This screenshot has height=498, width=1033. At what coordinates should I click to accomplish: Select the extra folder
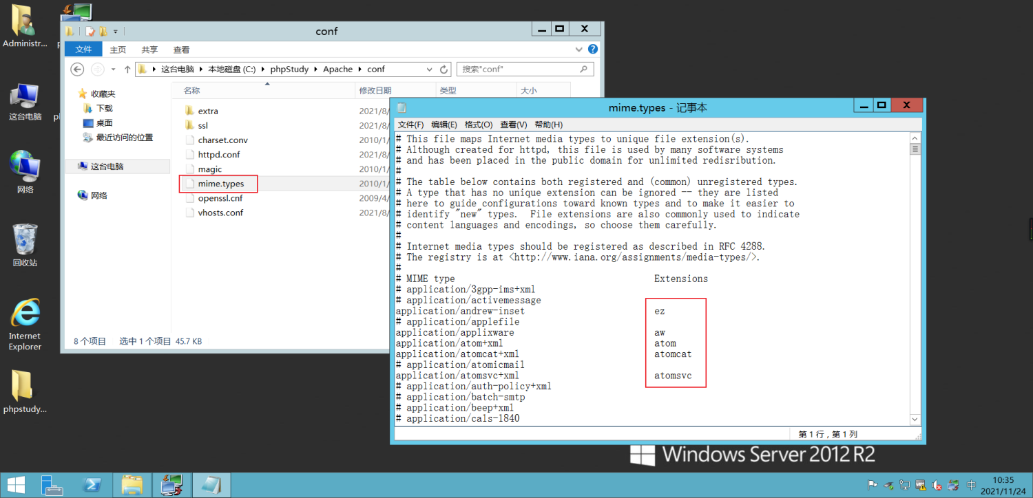point(208,111)
